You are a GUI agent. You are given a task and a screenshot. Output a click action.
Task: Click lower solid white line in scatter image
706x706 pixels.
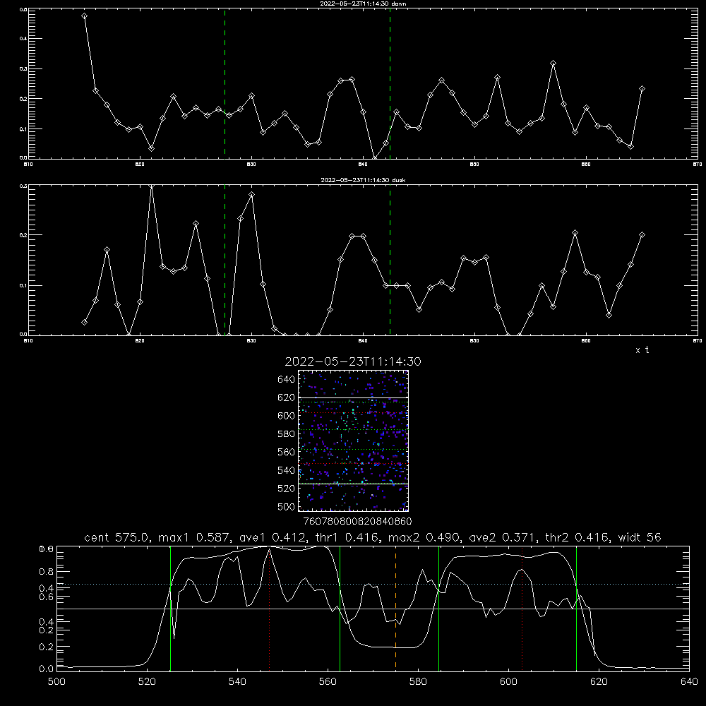tap(354, 484)
